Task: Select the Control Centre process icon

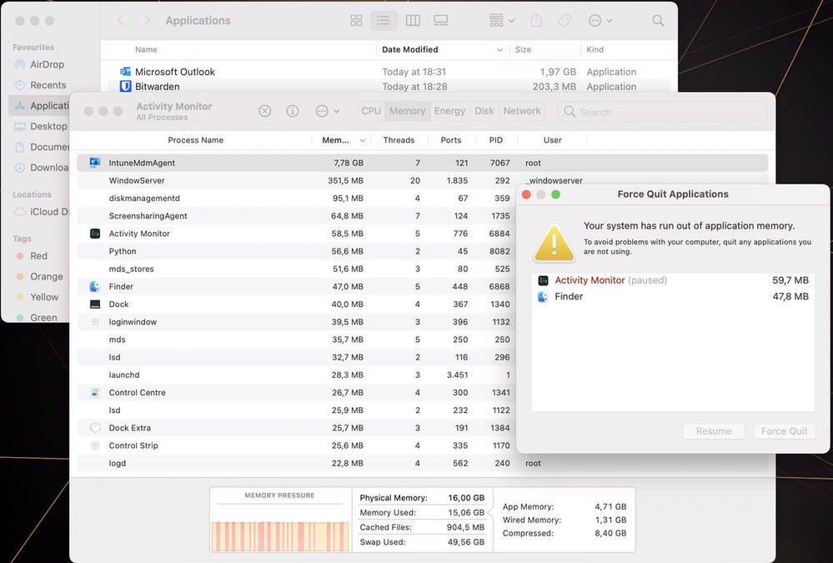Action: [x=95, y=392]
